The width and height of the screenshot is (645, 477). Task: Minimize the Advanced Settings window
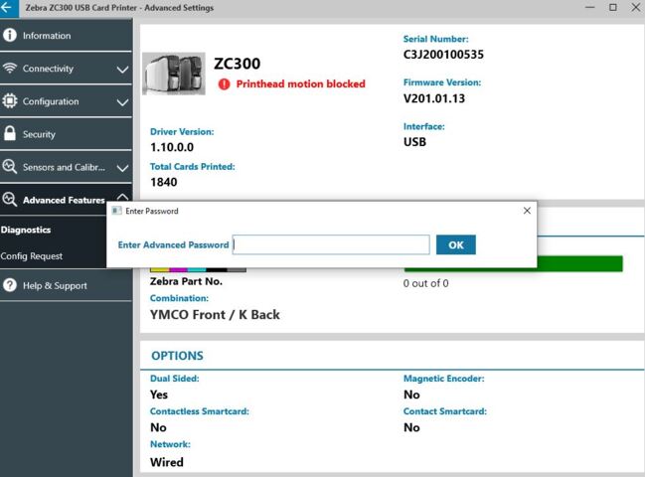tap(590, 7)
